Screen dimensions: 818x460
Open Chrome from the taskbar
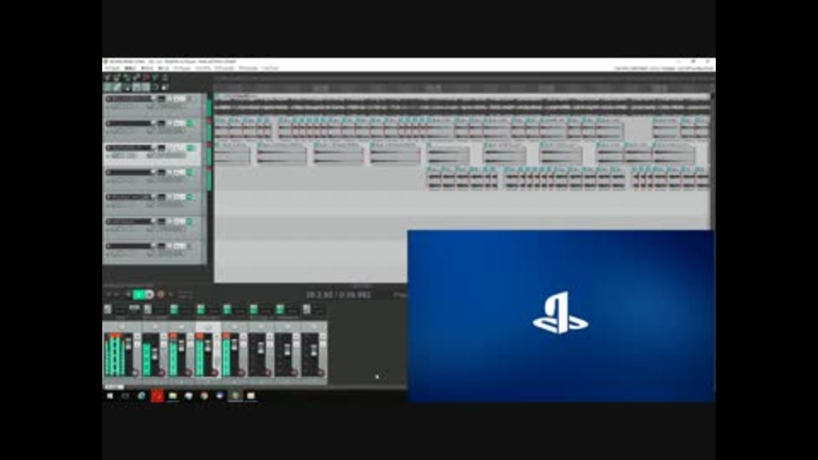point(204,396)
